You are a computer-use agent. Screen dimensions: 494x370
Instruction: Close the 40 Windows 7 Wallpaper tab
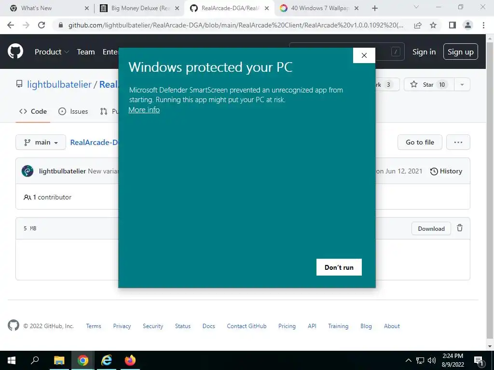357,8
